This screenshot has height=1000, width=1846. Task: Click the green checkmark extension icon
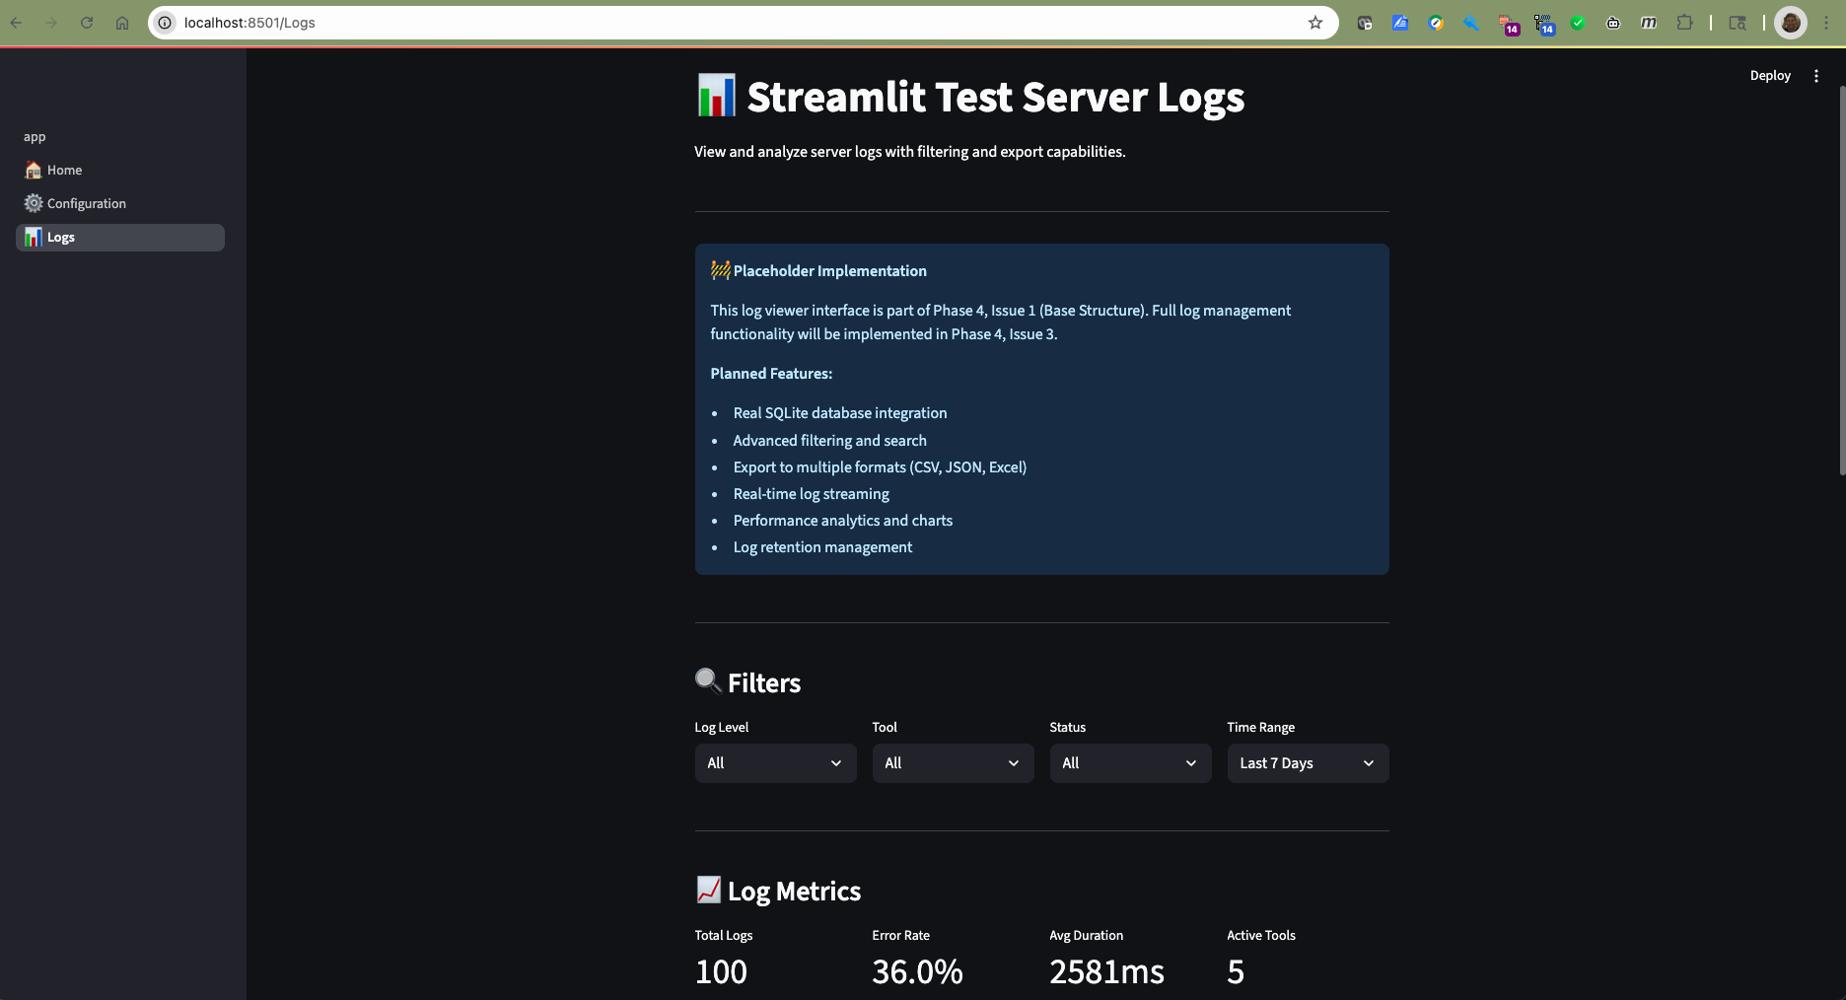(1579, 23)
